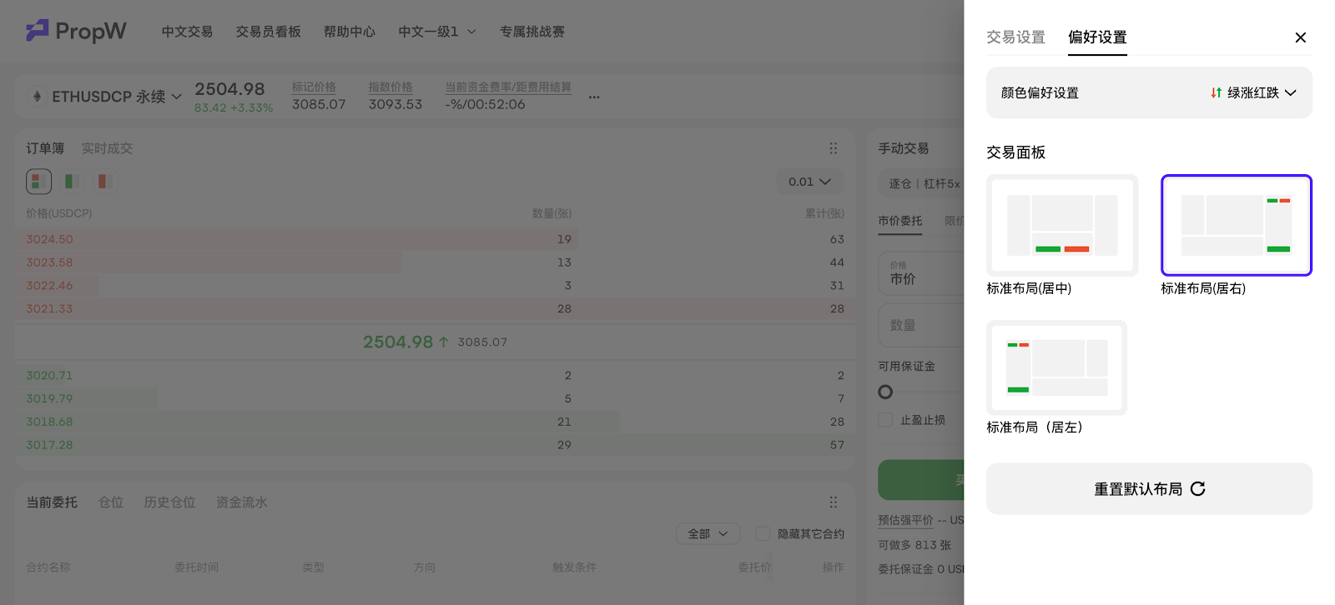Click the funding rate label link
1335x605 pixels.
508,87
